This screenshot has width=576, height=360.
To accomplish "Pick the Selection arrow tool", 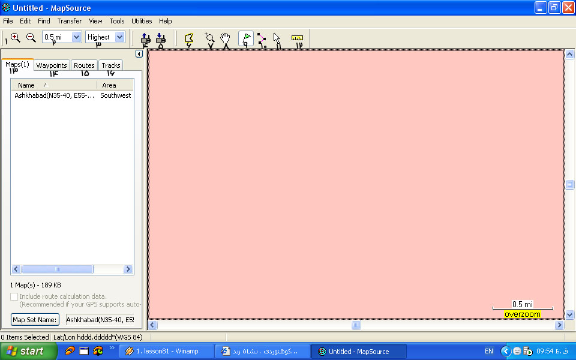I will (x=277, y=38).
